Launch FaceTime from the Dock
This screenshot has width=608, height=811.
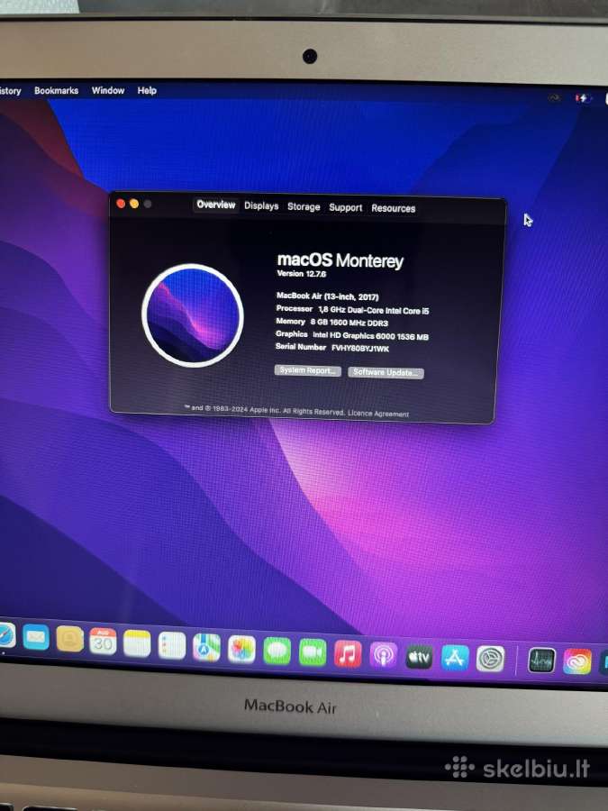tap(313, 652)
